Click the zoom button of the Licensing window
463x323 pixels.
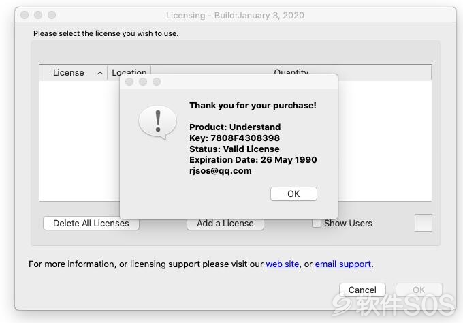[x=52, y=15]
